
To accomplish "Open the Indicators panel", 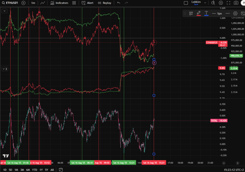I will click(59, 3).
